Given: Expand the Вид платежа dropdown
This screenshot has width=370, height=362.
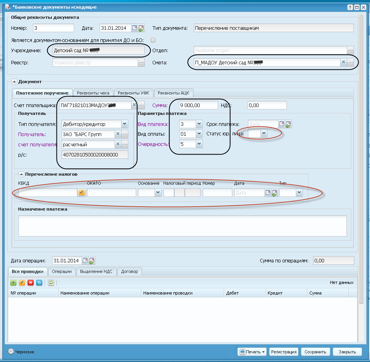Looking at the screenshot, I should pos(199,124).
